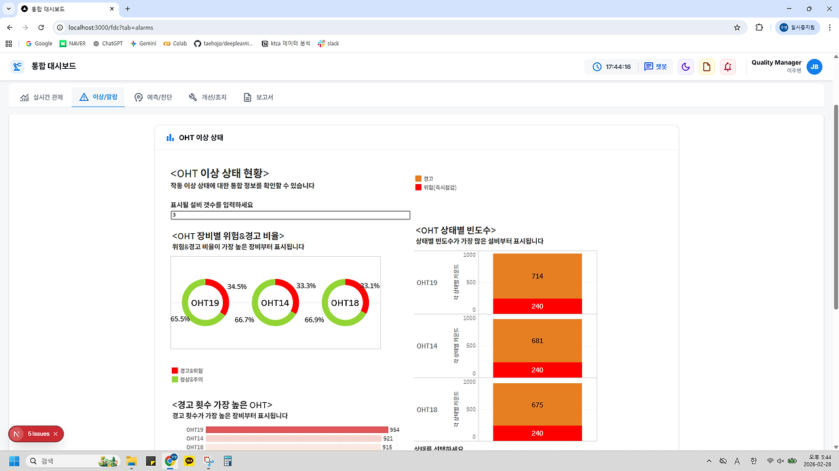Click the 표시될 설비 갯수 input field
The height and width of the screenshot is (471, 839).
pyautogui.click(x=290, y=215)
